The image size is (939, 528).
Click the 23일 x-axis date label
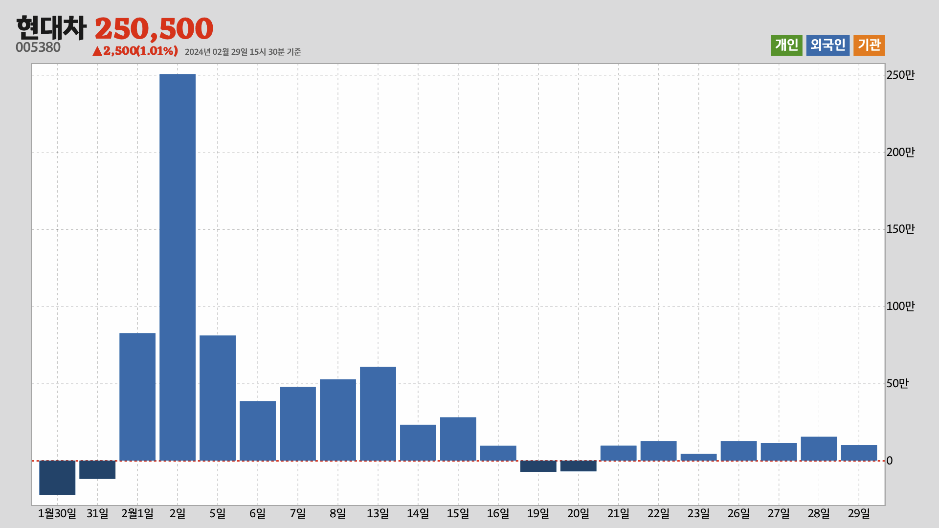699,514
